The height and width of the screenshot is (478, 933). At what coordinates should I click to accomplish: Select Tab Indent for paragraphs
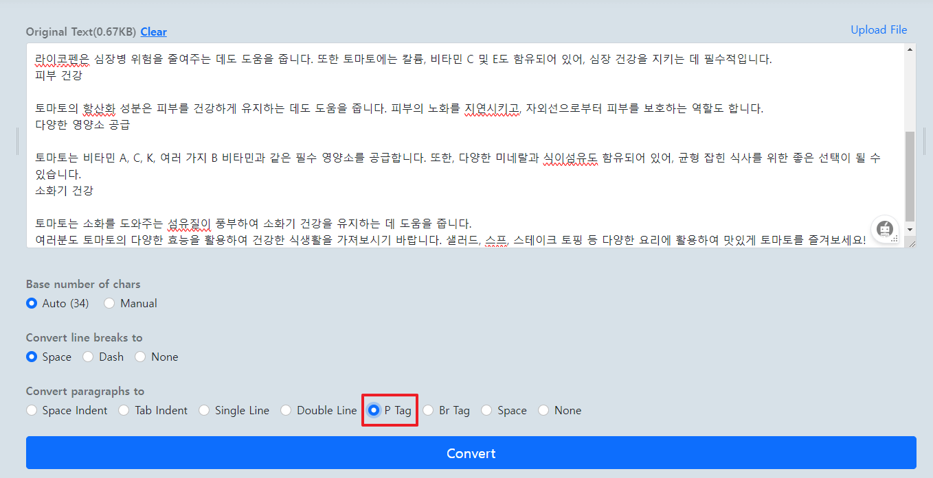(124, 410)
